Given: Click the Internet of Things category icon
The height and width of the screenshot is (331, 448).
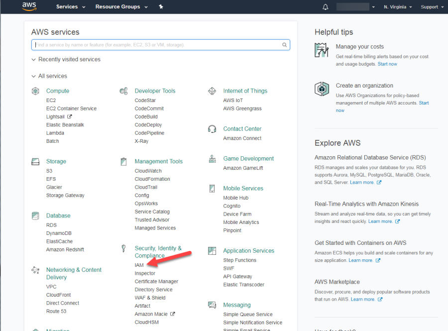Looking at the screenshot, I should [x=212, y=91].
